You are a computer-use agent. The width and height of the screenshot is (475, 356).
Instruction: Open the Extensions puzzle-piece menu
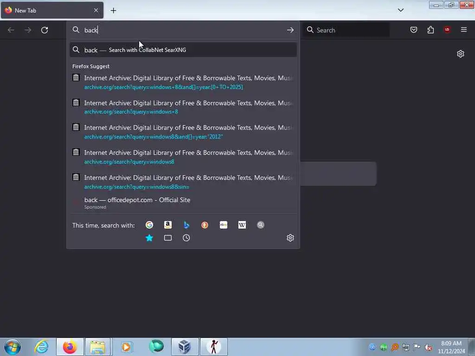tap(430, 30)
